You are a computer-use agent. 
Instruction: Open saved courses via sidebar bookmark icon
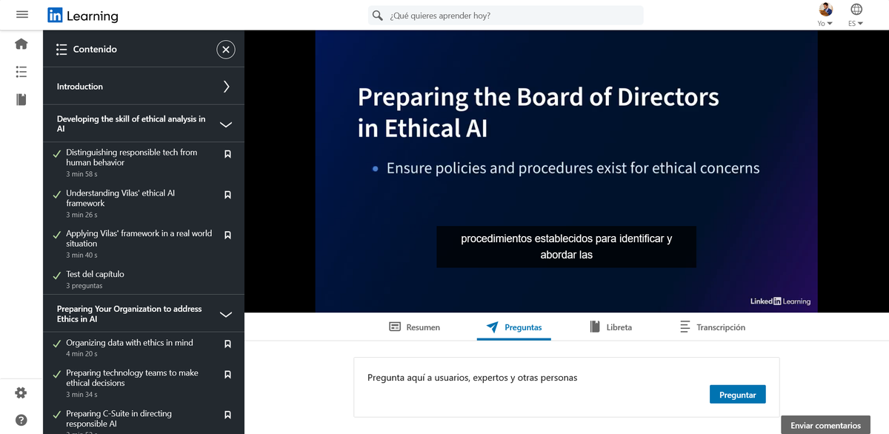21,97
